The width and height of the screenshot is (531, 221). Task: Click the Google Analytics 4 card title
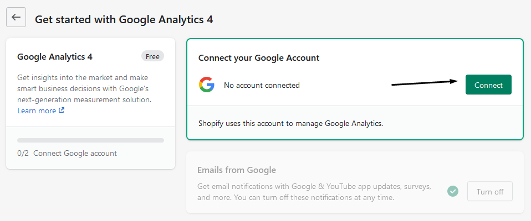click(55, 56)
